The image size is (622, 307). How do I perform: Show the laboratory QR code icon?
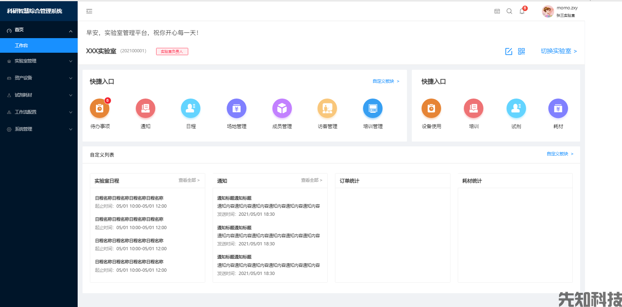(521, 51)
